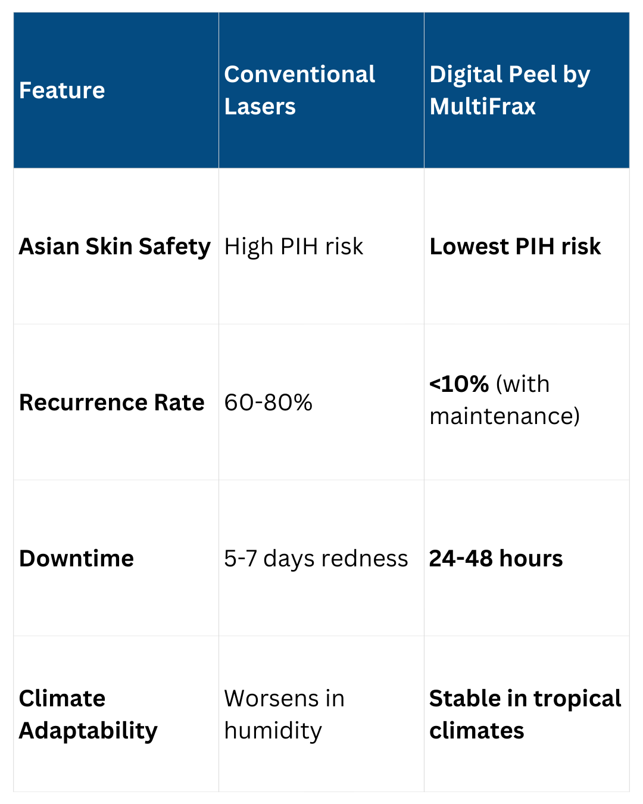643x804 pixels.
Task: Click the bold <10% value
Action: click(x=459, y=385)
